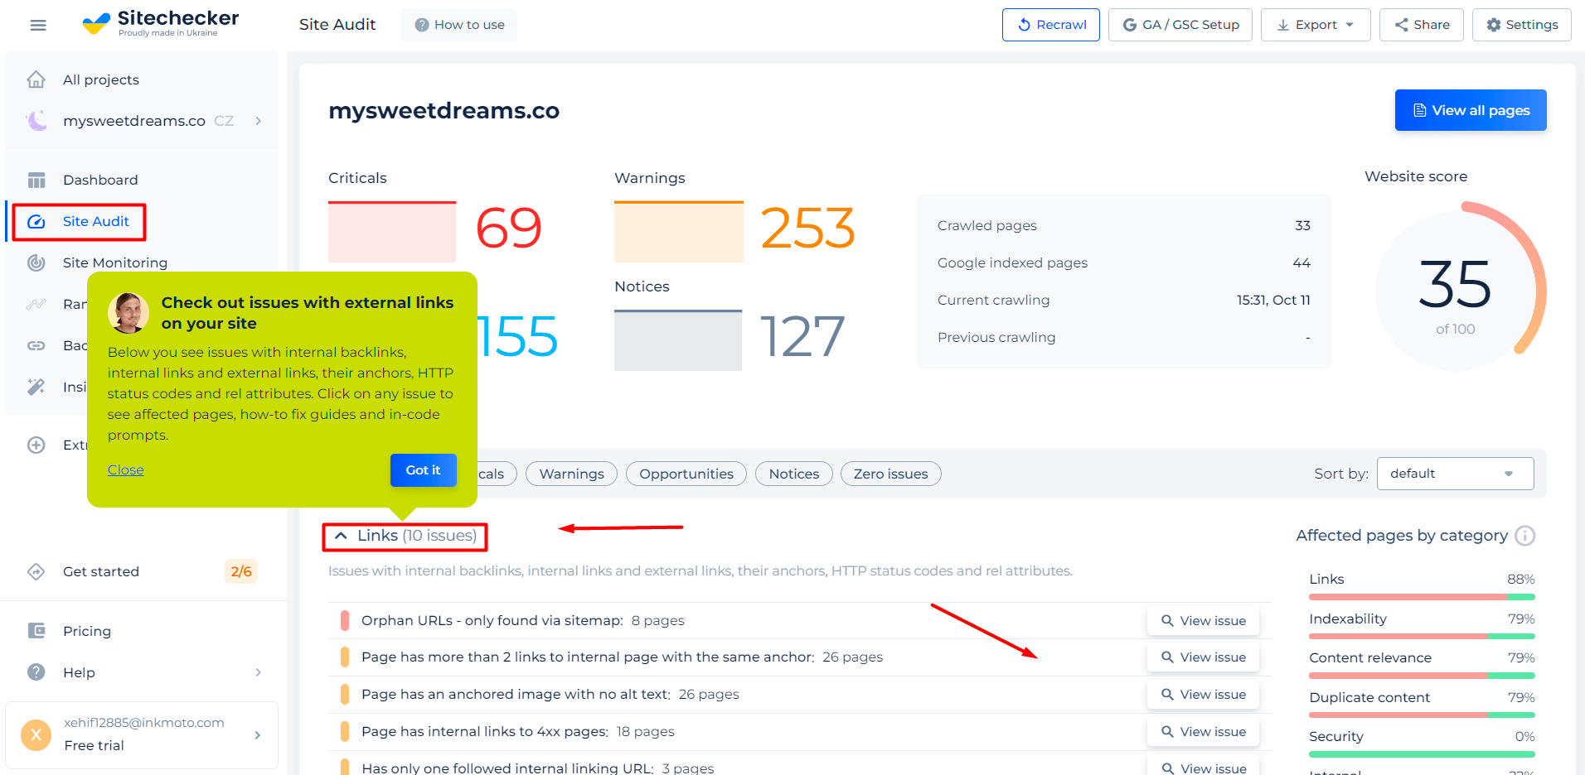Click the user avatar X icon

pyautogui.click(x=36, y=734)
